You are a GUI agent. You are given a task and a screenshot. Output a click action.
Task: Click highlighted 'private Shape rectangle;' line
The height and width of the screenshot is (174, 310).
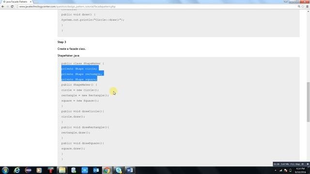pyautogui.click(x=82, y=74)
